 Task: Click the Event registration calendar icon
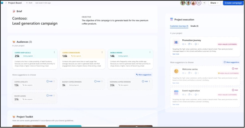(x=176, y=93)
